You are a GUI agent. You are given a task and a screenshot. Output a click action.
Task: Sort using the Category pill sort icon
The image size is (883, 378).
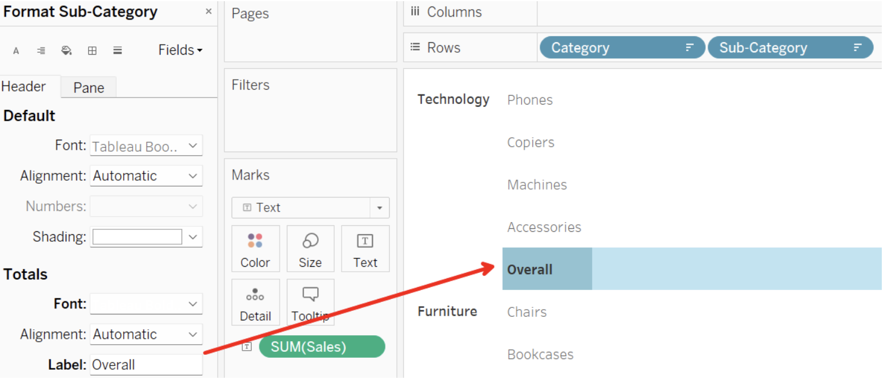click(x=690, y=48)
